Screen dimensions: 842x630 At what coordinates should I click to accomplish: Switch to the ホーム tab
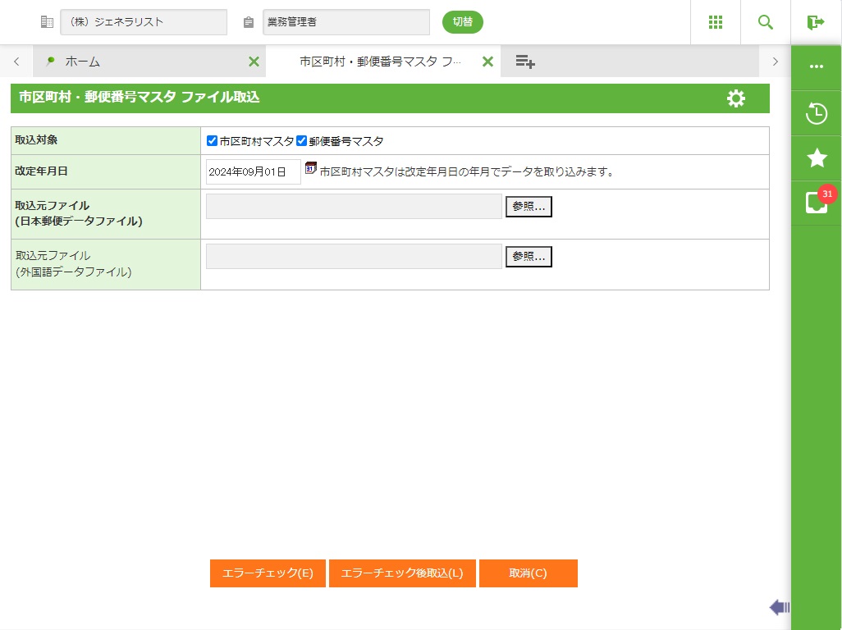pos(82,62)
